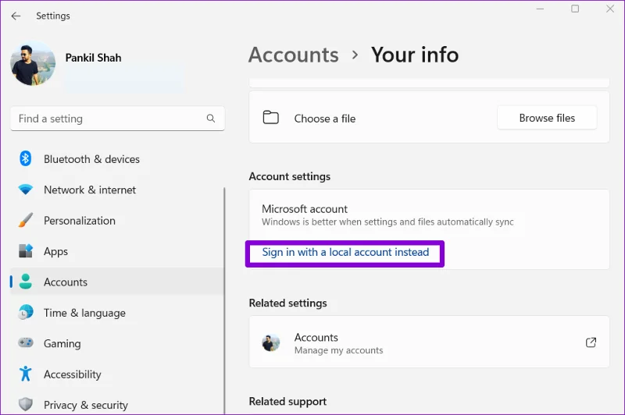
Task: Click the Privacy shield icon
Action: pyautogui.click(x=26, y=404)
